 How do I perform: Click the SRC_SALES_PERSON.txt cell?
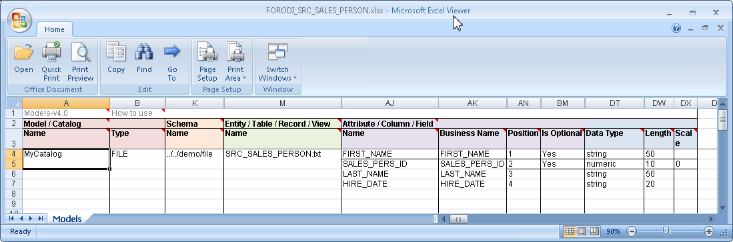coord(282,154)
